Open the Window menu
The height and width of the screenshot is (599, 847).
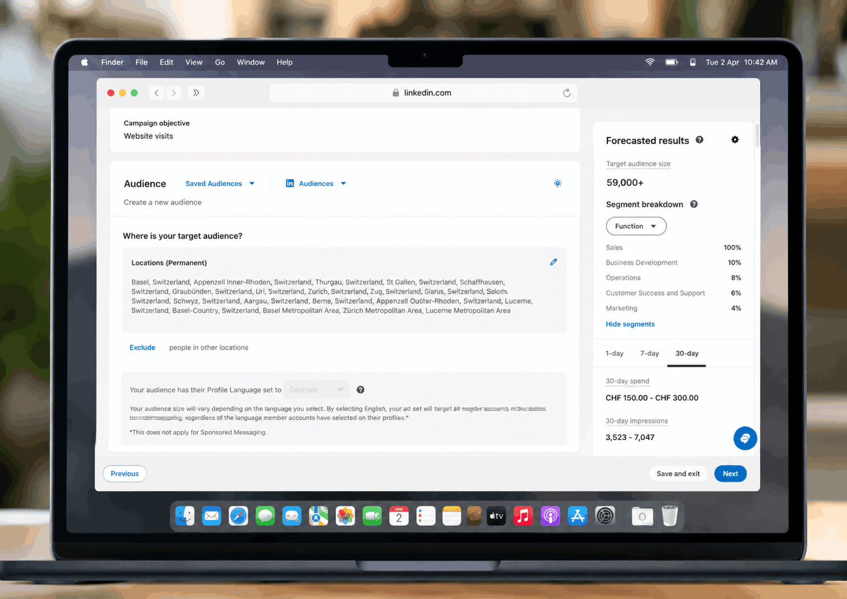[x=251, y=62]
